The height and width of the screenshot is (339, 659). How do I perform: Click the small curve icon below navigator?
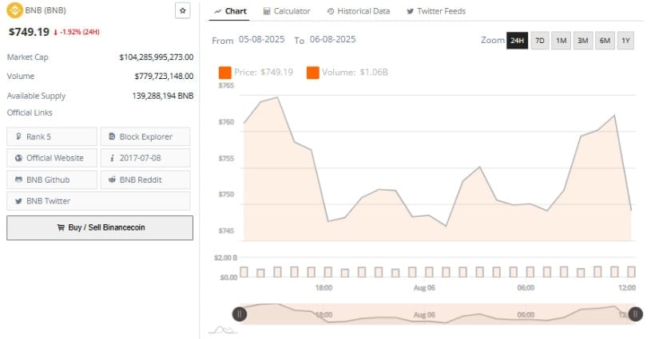[223, 330]
